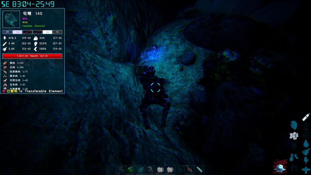Image resolution: width=311 pixels, height=175 pixels.
Task: Click the water droplet status icon
Action: point(306,143)
